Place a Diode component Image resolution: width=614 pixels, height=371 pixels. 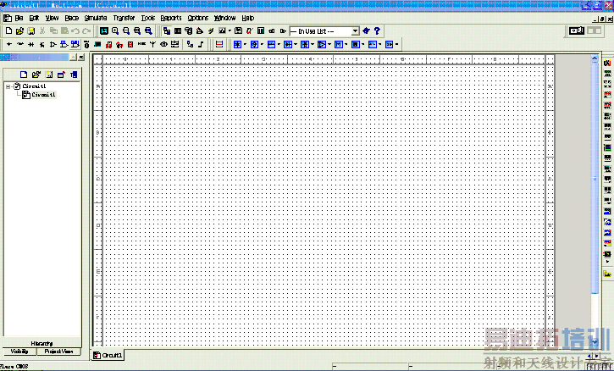[31, 44]
